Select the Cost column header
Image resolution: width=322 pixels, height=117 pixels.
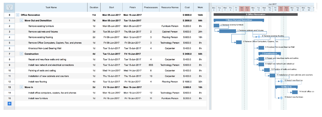187,7
